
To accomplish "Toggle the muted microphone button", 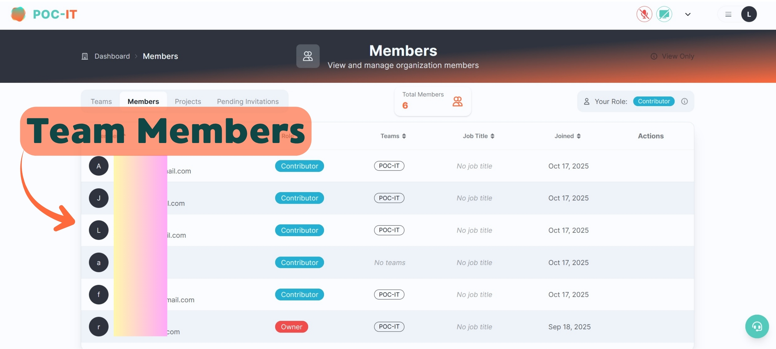I will (x=644, y=14).
